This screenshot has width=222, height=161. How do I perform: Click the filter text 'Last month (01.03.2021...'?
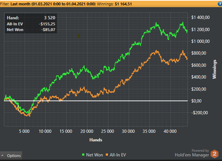53,4
